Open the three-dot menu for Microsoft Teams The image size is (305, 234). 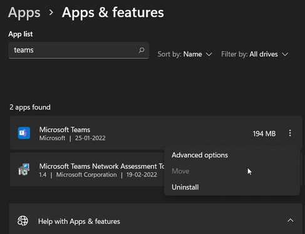290,133
